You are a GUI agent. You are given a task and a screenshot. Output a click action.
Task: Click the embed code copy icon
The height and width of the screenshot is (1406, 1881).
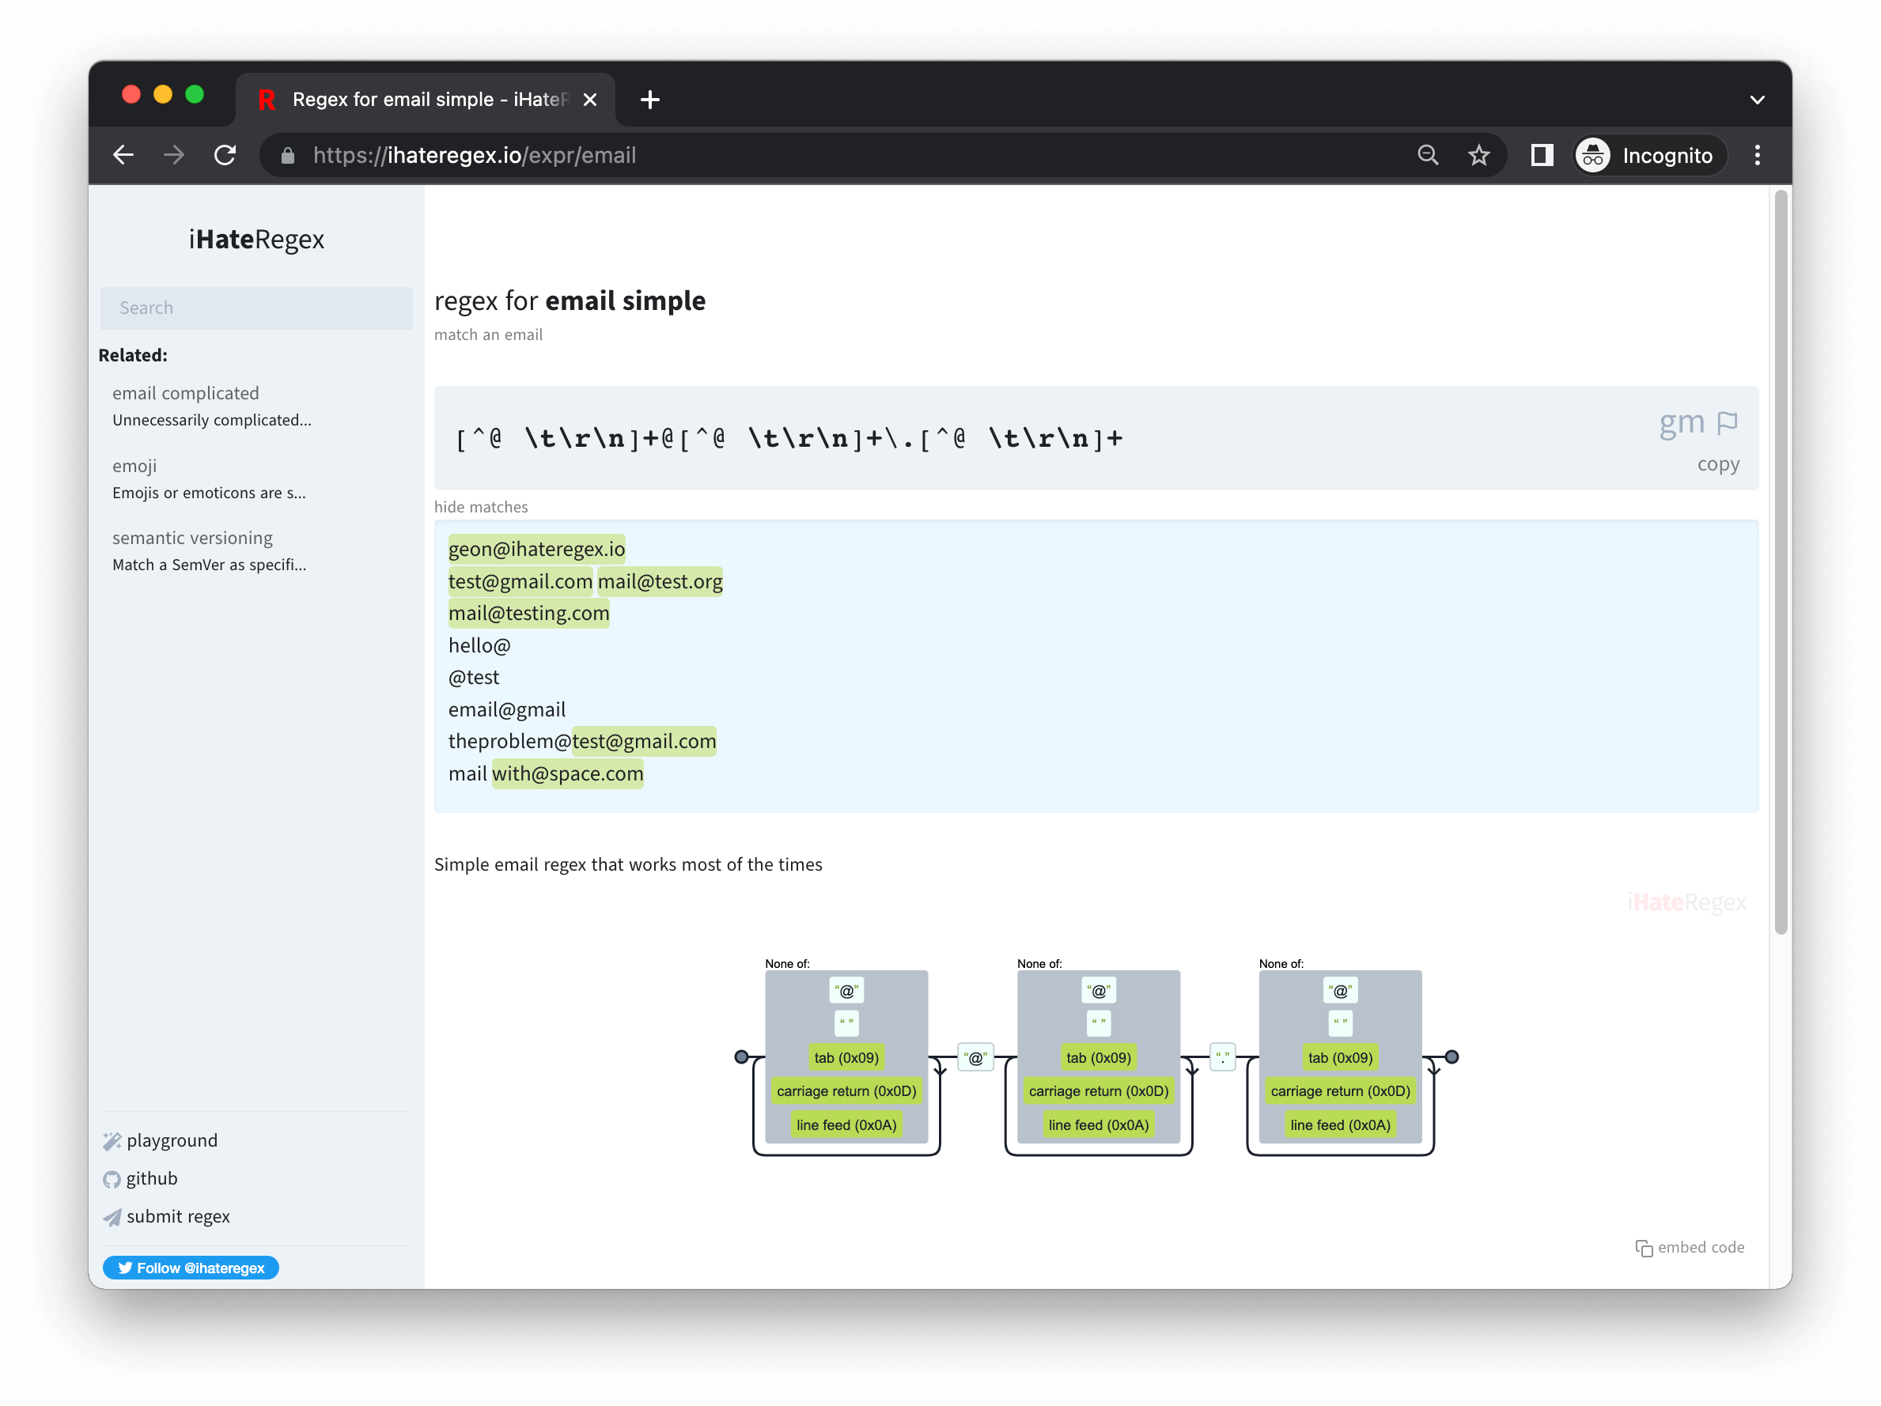tap(1644, 1248)
